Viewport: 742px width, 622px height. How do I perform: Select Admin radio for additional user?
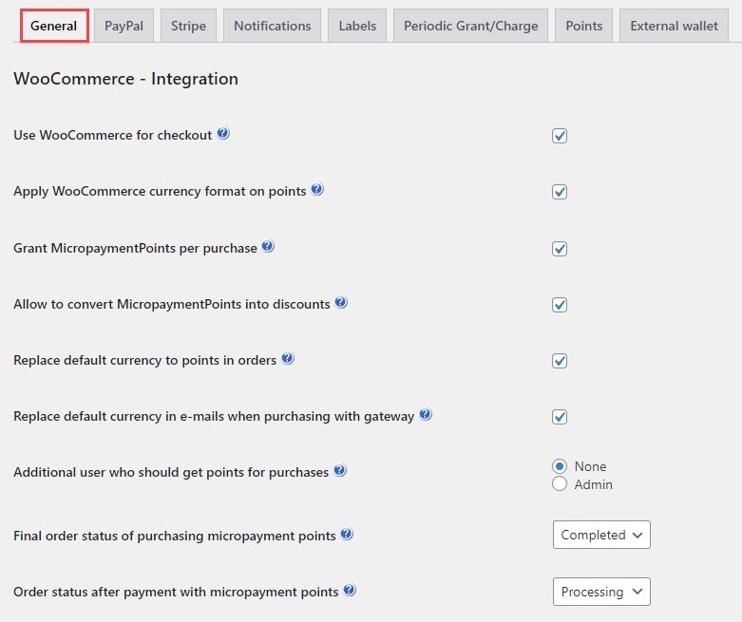point(560,484)
